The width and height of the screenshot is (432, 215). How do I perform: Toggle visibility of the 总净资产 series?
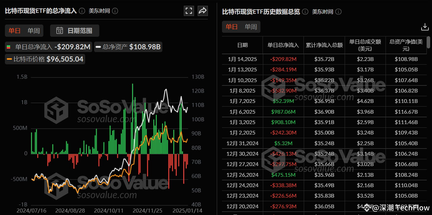(x=128, y=47)
